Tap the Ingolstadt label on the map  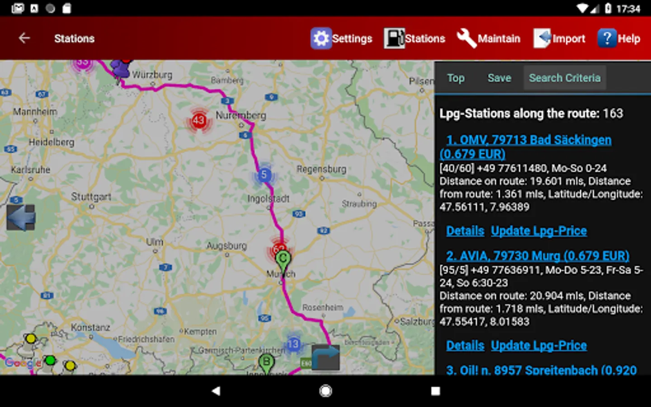tap(268, 199)
